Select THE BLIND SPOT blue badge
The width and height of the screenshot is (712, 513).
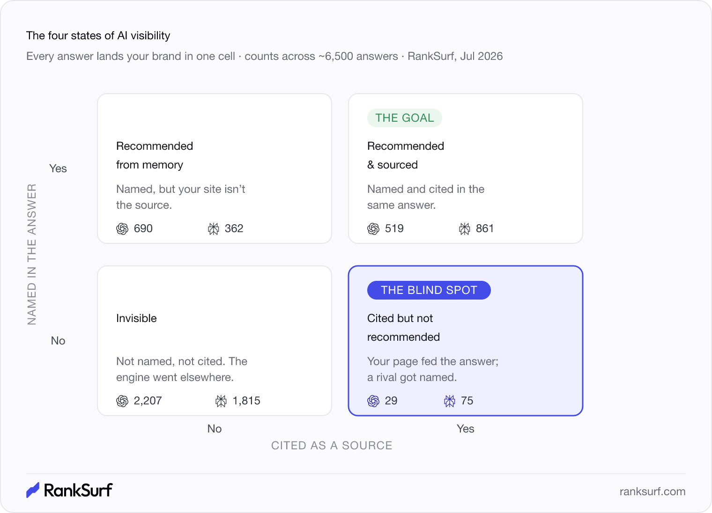tap(429, 290)
